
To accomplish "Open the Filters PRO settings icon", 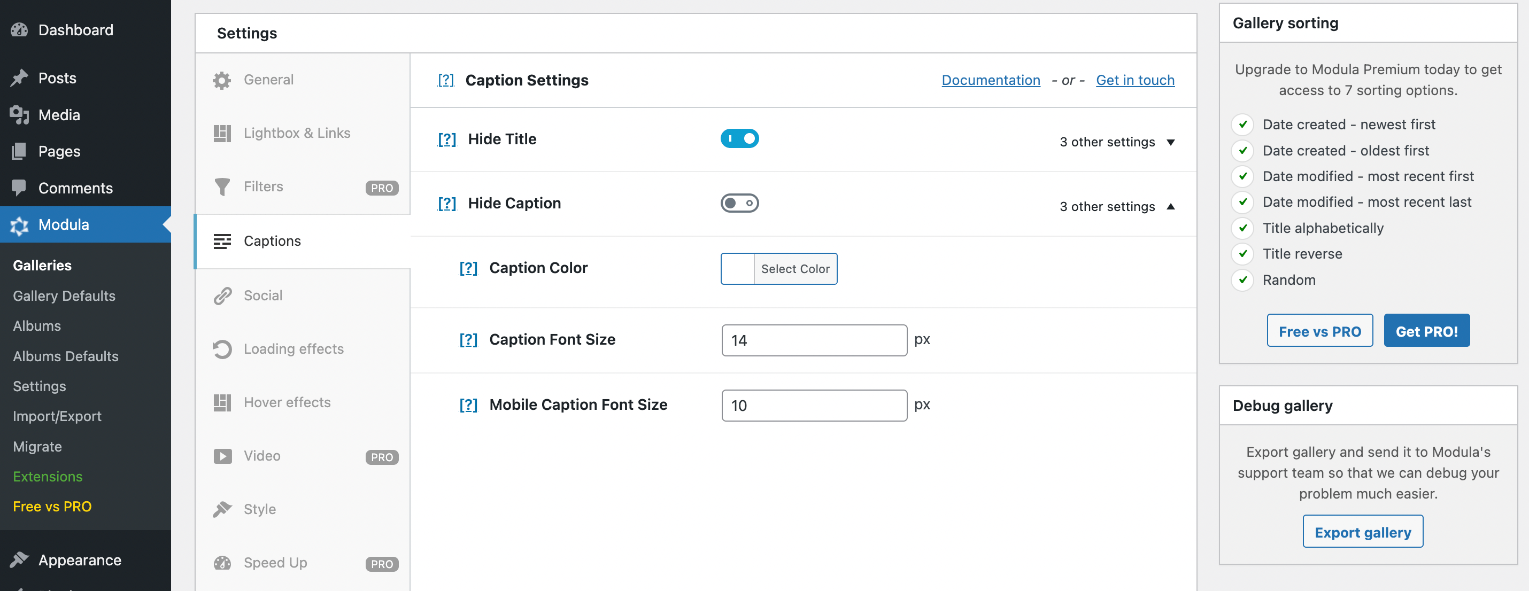I will click(222, 186).
